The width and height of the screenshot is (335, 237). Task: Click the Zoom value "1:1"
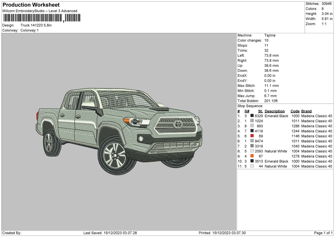click(324, 24)
